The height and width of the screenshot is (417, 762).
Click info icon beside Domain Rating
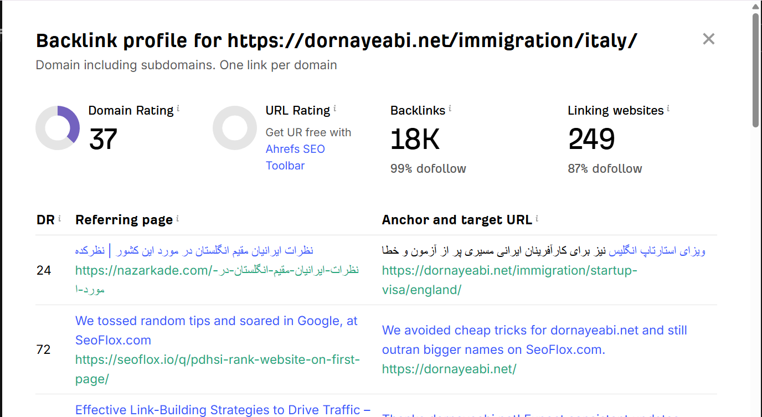(x=178, y=109)
